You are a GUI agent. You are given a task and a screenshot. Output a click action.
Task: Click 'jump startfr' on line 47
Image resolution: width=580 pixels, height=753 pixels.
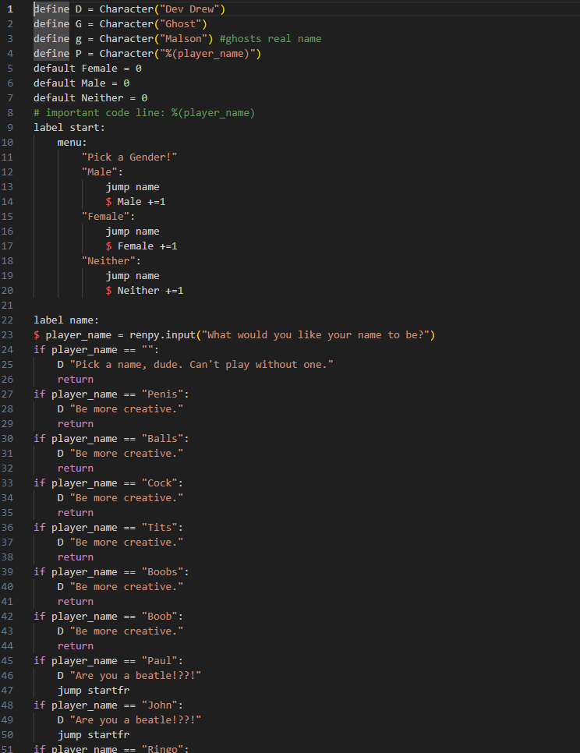(x=94, y=691)
